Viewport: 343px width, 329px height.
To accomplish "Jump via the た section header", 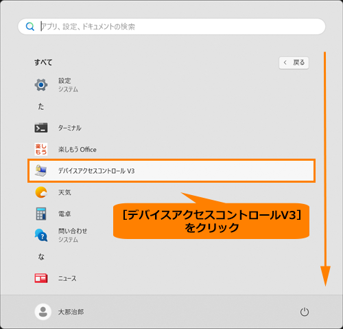I will 41,106.
